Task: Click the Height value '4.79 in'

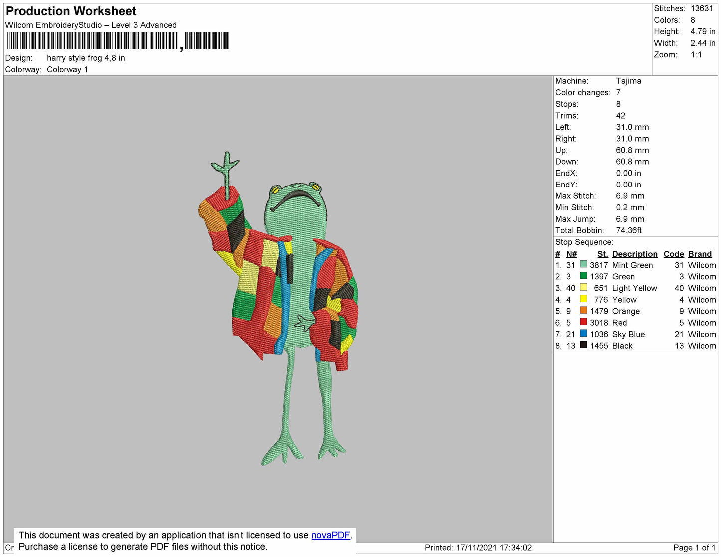Action: (703, 31)
